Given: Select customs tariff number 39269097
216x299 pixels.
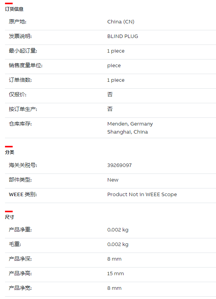Looking at the screenshot, I should tap(119, 165).
